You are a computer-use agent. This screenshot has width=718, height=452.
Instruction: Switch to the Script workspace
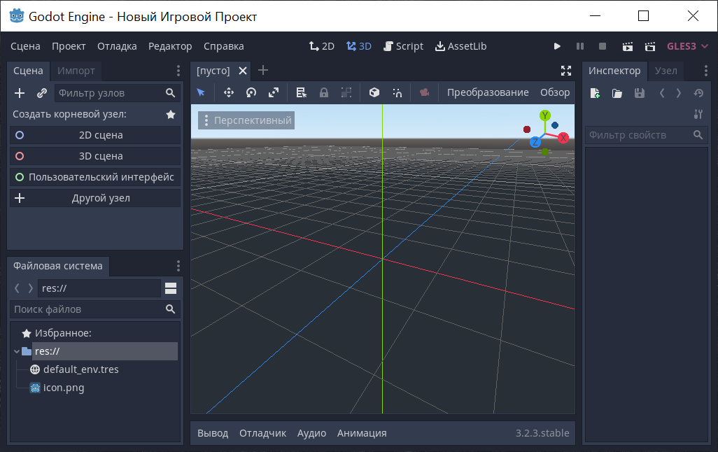coord(403,46)
